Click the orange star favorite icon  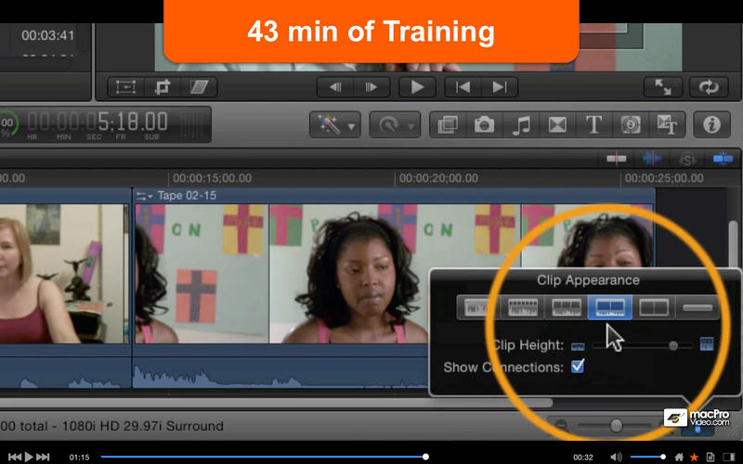click(694, 457)
